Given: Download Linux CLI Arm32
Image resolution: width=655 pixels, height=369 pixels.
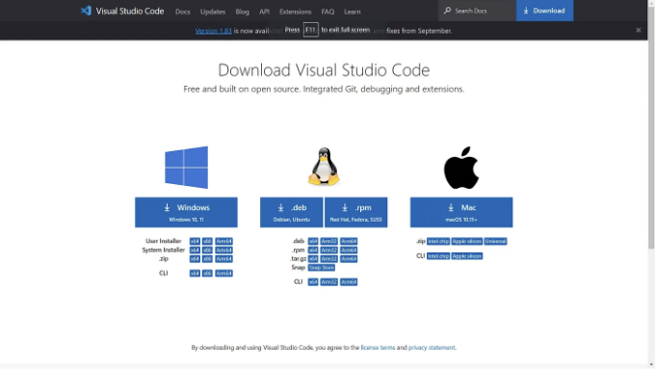Looking at the screenshot, I should point(328,282).
